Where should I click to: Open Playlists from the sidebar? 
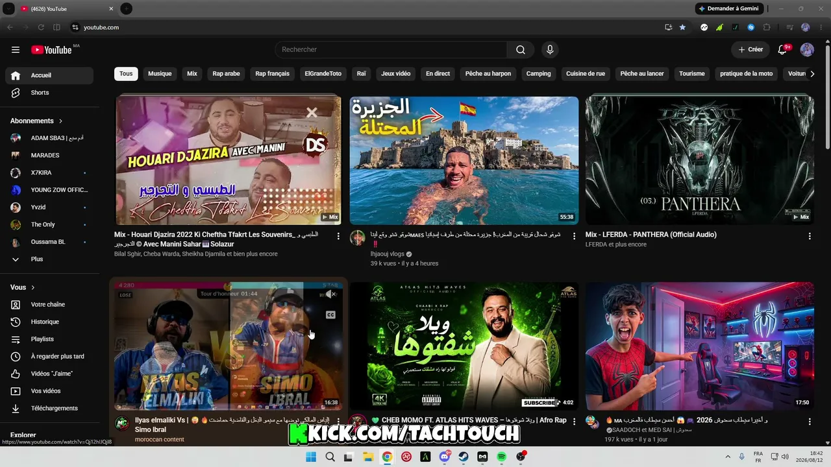pyautogui.click(x=49, y=339)
